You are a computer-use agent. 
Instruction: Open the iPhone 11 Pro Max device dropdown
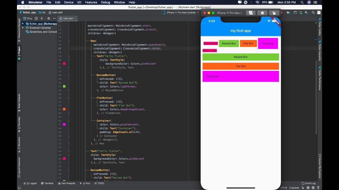[x=181, y=12]
